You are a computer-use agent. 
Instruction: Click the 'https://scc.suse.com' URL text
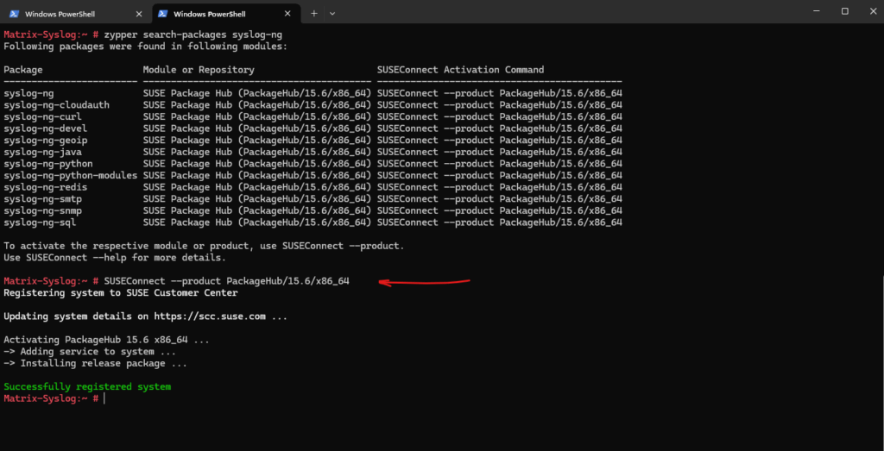pyautogui.click(x=210, y=316)
